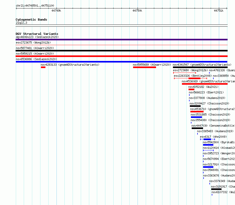Click nsv3548081 variant label
235x205 pixels.
coord(219,170)
